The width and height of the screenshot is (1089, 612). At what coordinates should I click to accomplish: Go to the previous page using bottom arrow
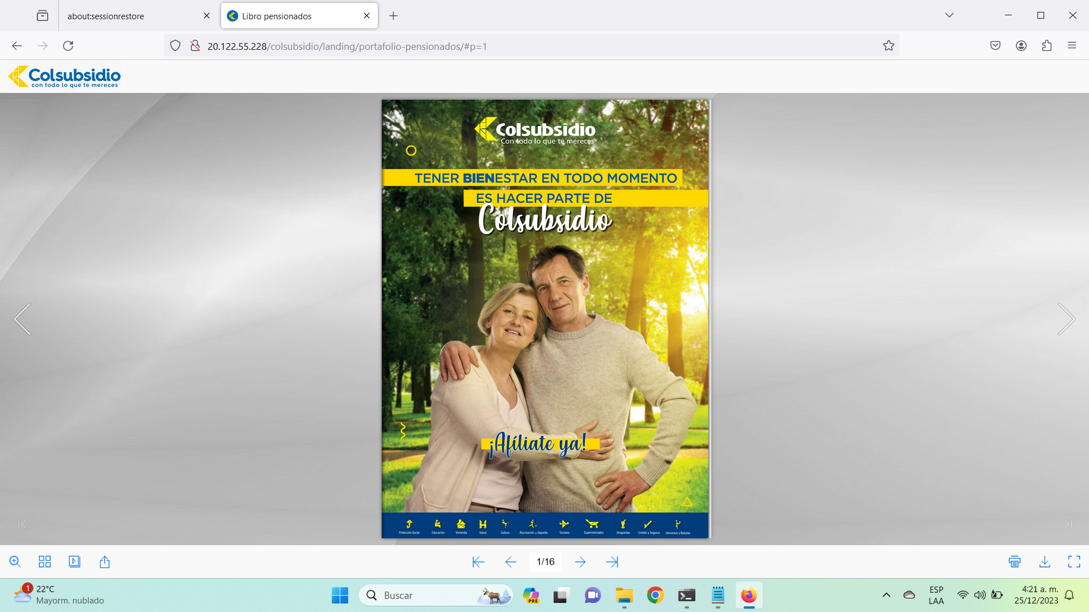point(510,562)
